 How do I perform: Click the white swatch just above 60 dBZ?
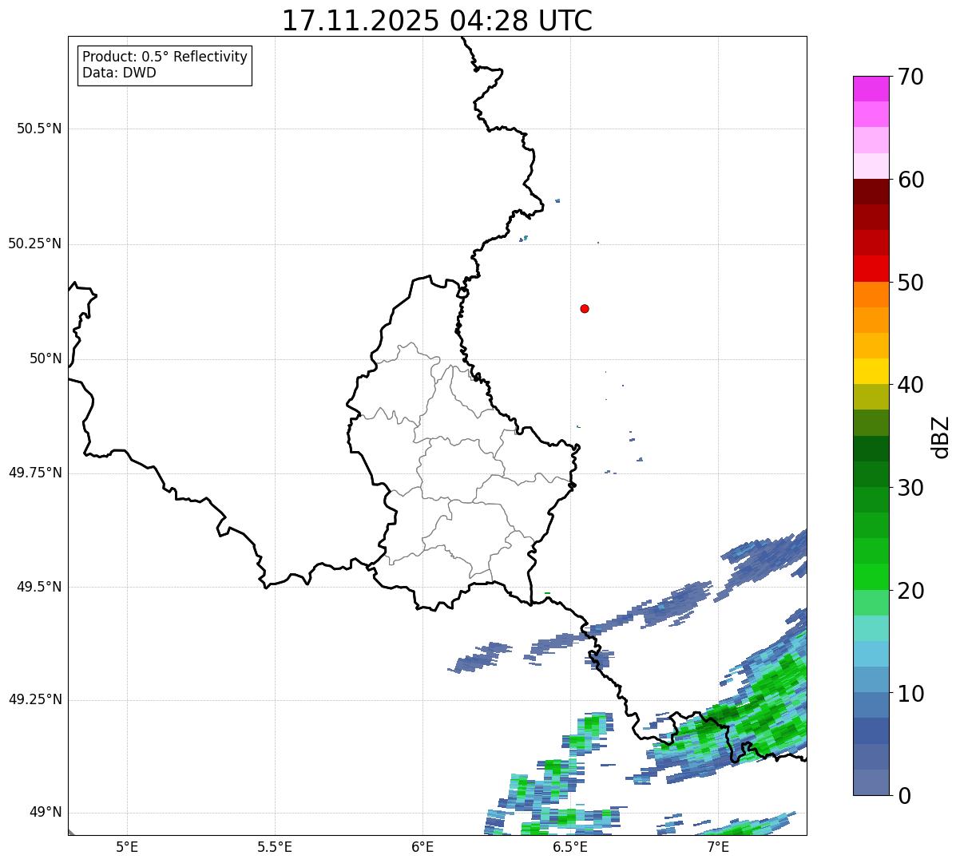click(871, 166)
